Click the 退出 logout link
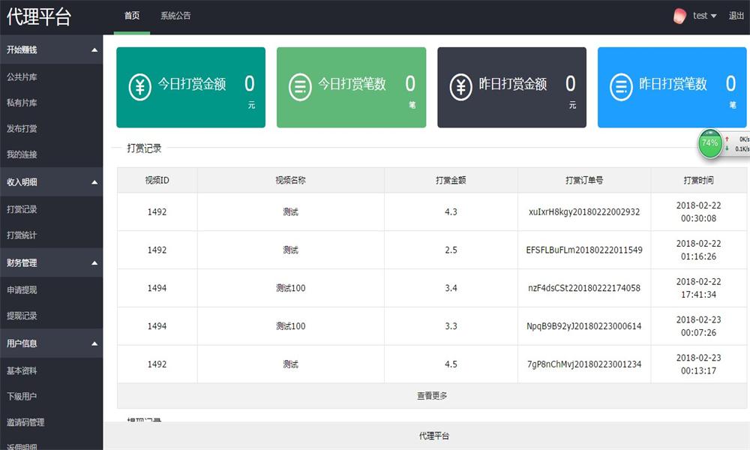Viewport: 750px width, 450px height. click(x=736, y=16)
